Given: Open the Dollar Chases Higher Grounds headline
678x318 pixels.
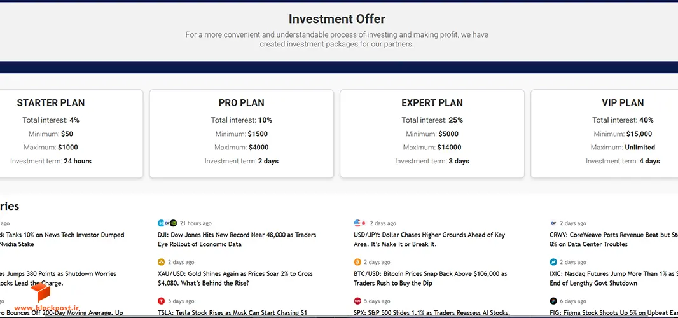Looking at the screenshot, I should click(x=429, y=240).
